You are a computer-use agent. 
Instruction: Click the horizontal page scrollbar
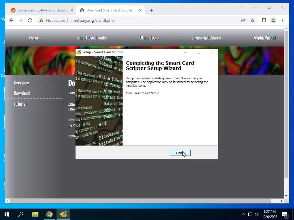[140, 201]
